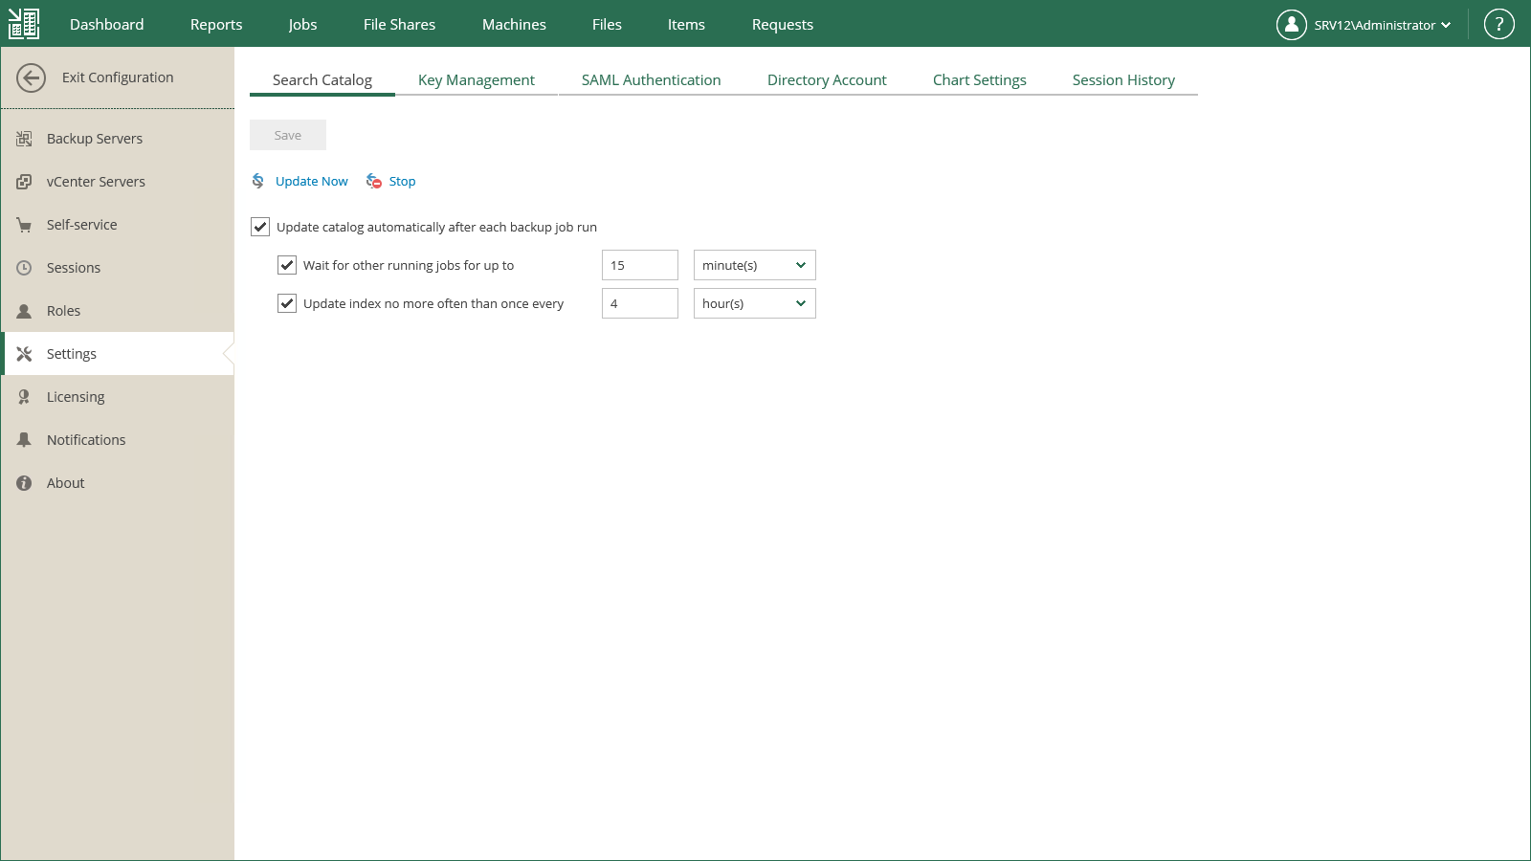Click the Roles person icon
This screenshot has height=861, width=1531.
[x=24, y=311]
